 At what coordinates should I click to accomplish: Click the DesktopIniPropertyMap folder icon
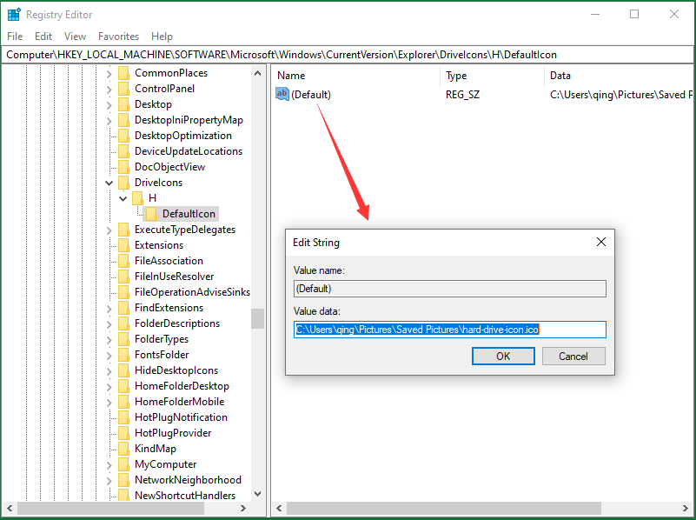pyautogui.click(x=124, y=120)
